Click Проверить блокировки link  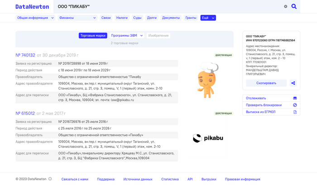point(264,105)
